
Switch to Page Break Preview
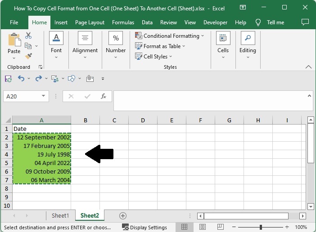(221, 227)
